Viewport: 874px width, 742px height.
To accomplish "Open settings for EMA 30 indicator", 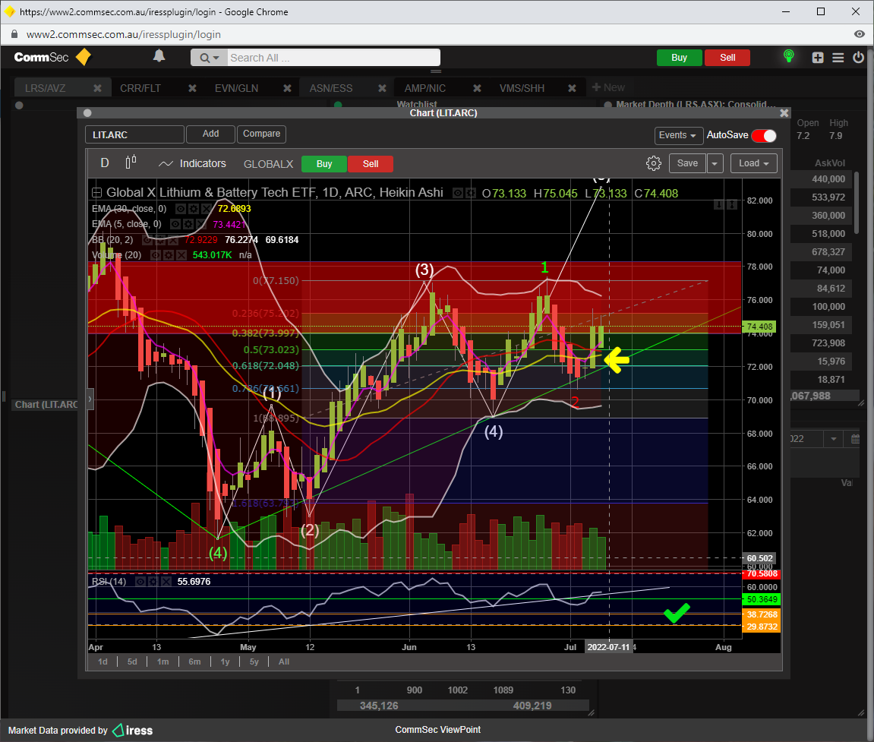I will [x=193, y=209].
